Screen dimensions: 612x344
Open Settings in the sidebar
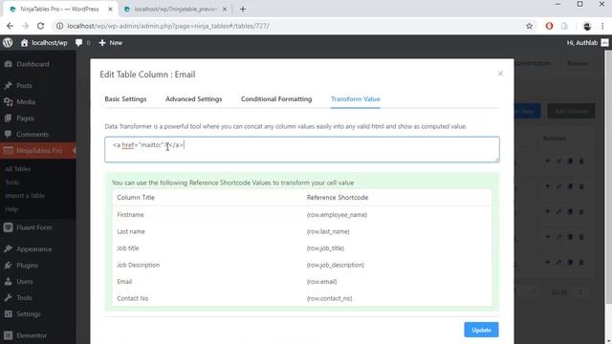coord(28,314)
